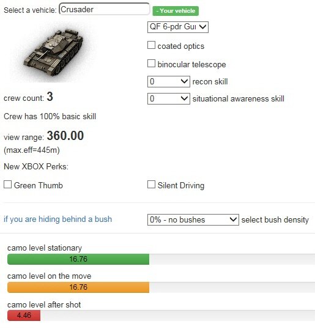This screenshot has height=335, width=315.
Task: Click the coated optics label text
Action: [x=181, y=46]
